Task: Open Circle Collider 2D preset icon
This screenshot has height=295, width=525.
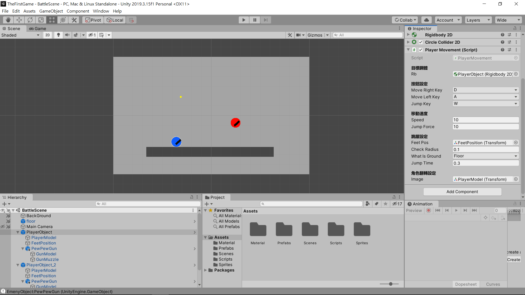Action: tap(509, 42)
